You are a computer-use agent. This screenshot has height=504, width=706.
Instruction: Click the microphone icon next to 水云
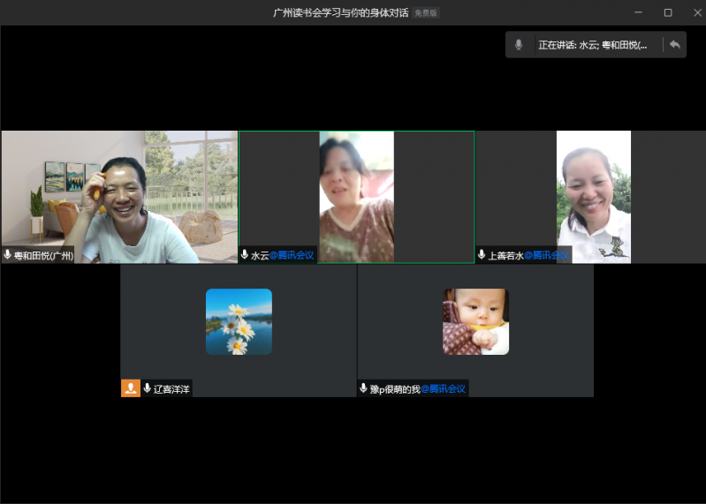coord(245,255)
